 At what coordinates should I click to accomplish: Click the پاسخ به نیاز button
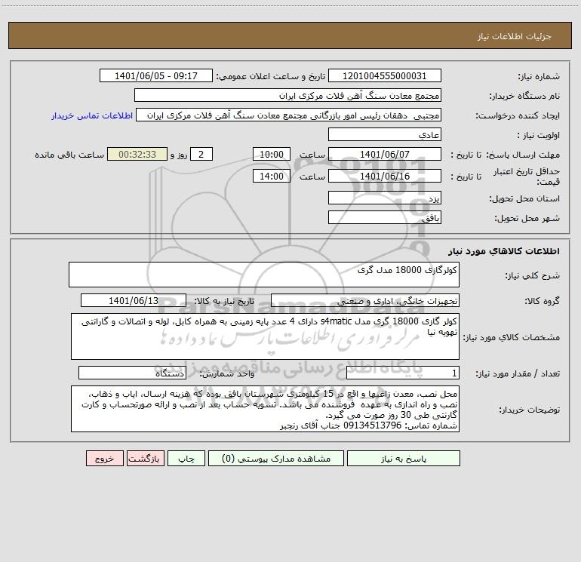click(x=403, y=459)
